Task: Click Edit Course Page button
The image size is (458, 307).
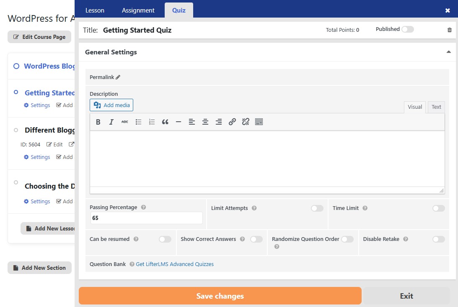Action: tap(39, 37)
